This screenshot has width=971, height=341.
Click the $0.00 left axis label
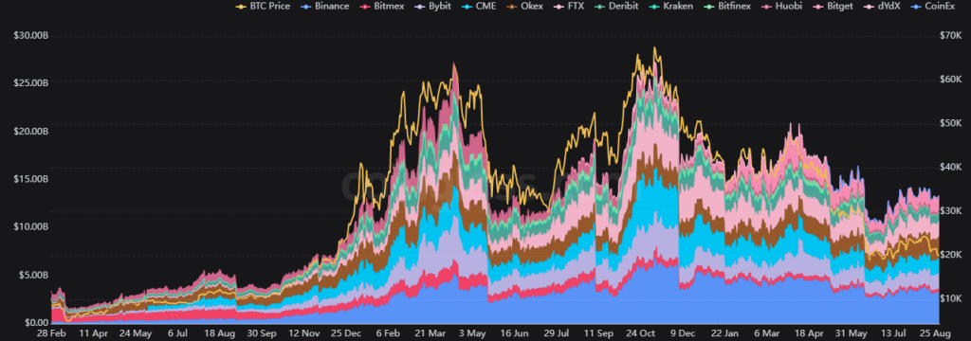click(38, 322)
